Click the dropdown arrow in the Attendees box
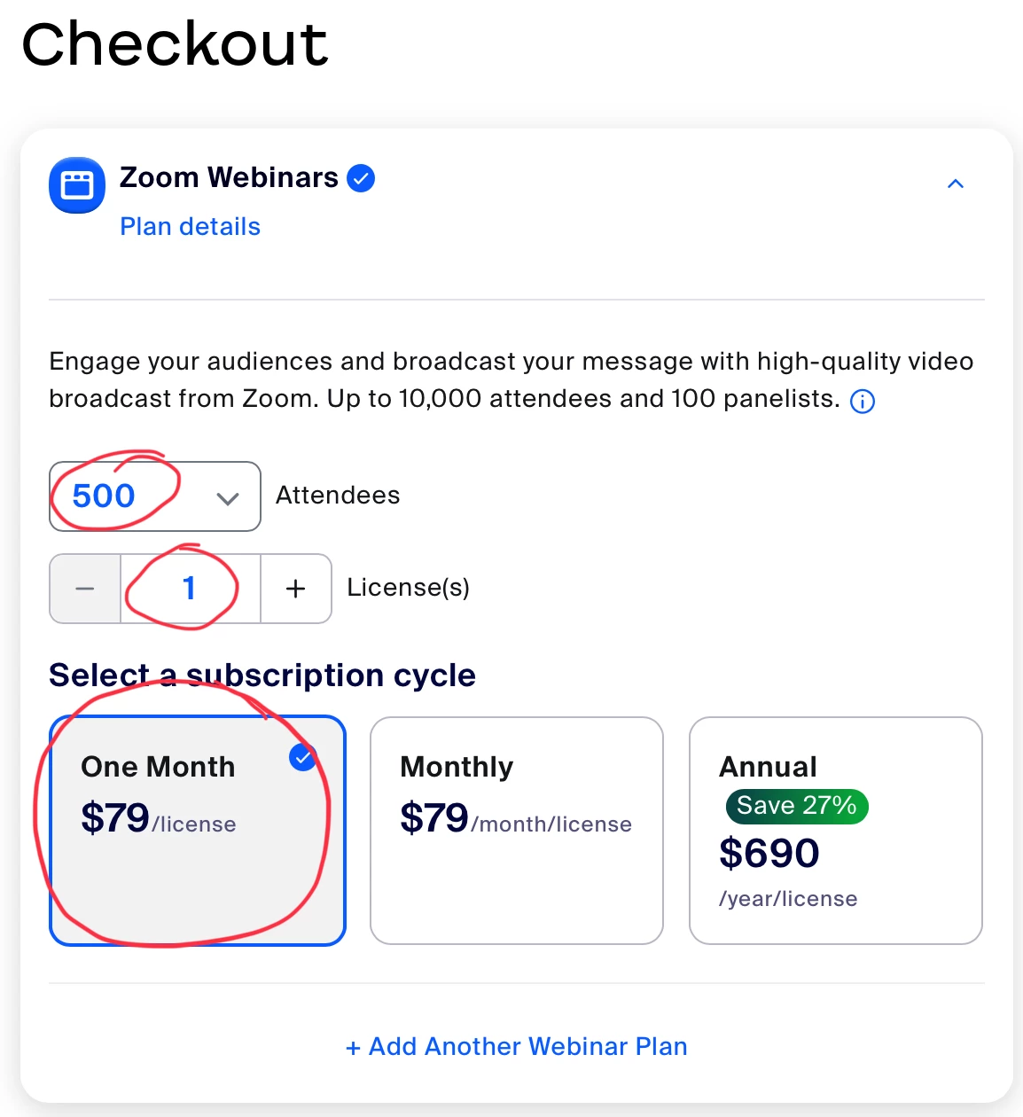Screen dimensions: 1023x1117 [x=228, y=498]
